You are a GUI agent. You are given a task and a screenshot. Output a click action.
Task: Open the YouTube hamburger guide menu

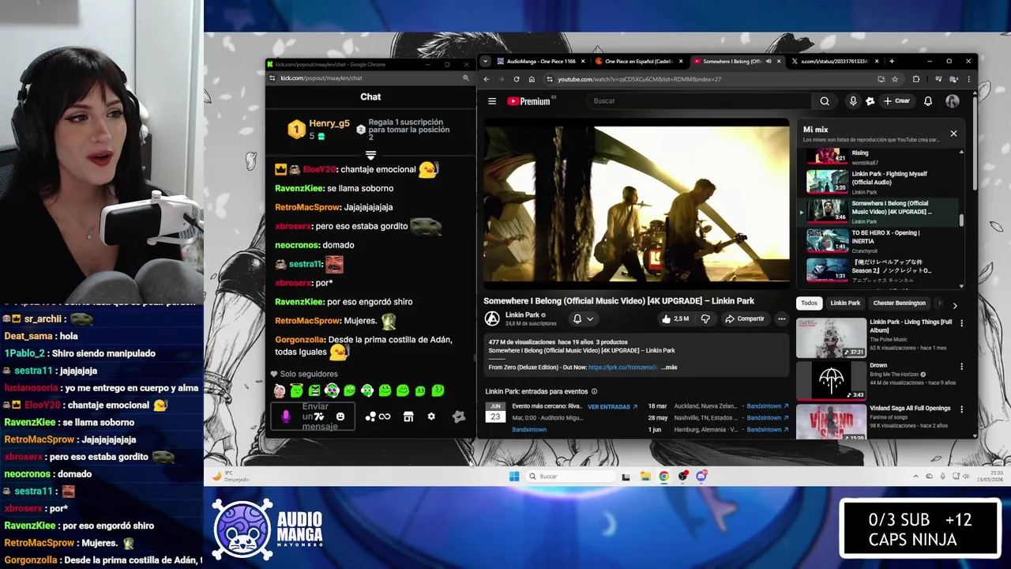coord(491,101)
